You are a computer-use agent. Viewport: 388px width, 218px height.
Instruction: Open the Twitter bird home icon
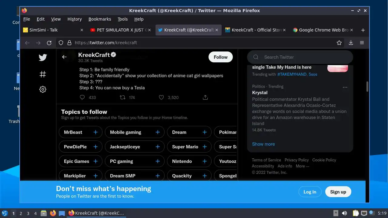click(43, 58)
